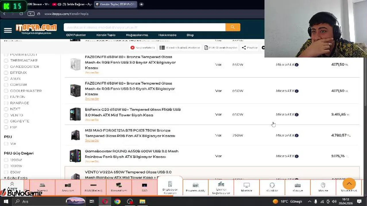Expand Daha Fazla under PSU Güç Değeri
The width and height of the screenshot is (367, 206).
(x=16, y=178)
